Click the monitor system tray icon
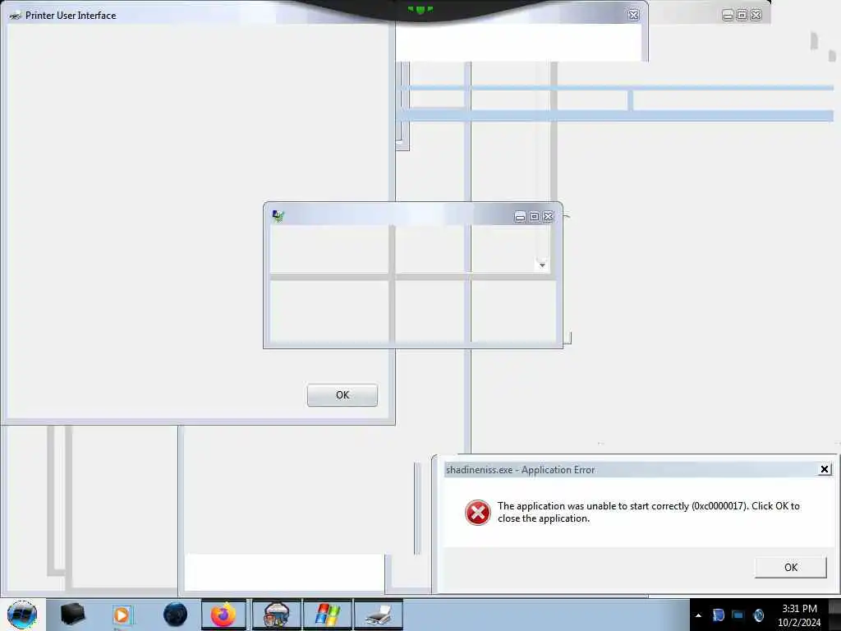This screenshot has width=841, height=631. click(x=738, y=615)
